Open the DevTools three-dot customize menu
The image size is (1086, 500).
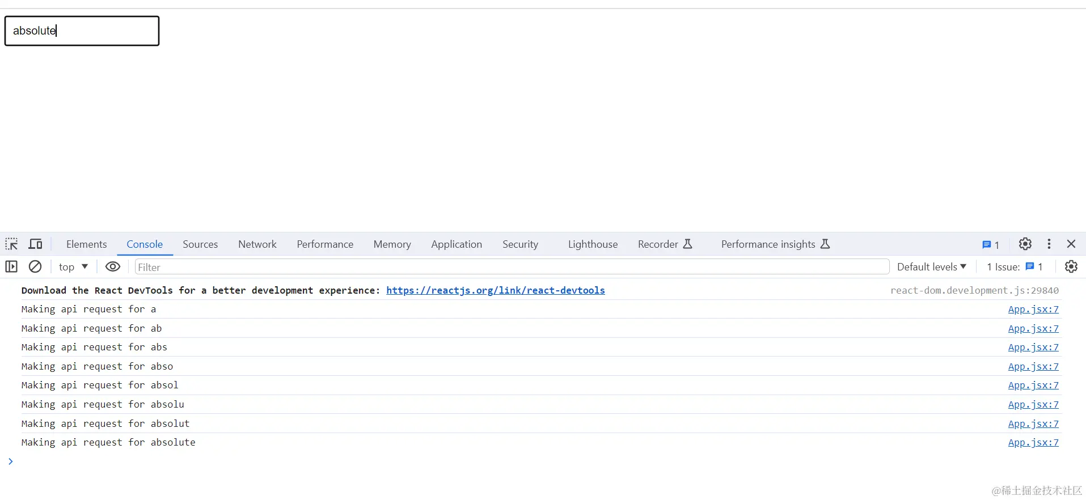1049,244
